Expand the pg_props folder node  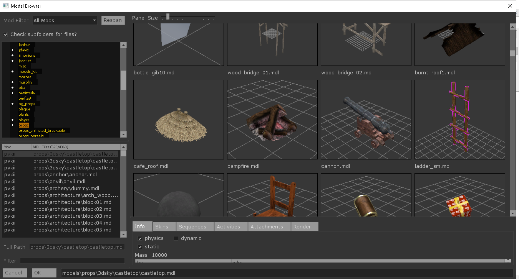click(12, 104)
